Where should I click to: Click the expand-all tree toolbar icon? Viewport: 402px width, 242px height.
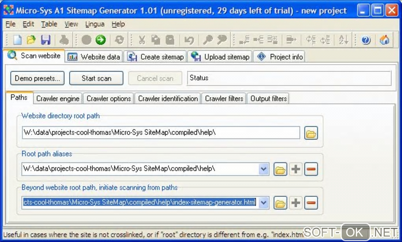[x=311, y=40]
